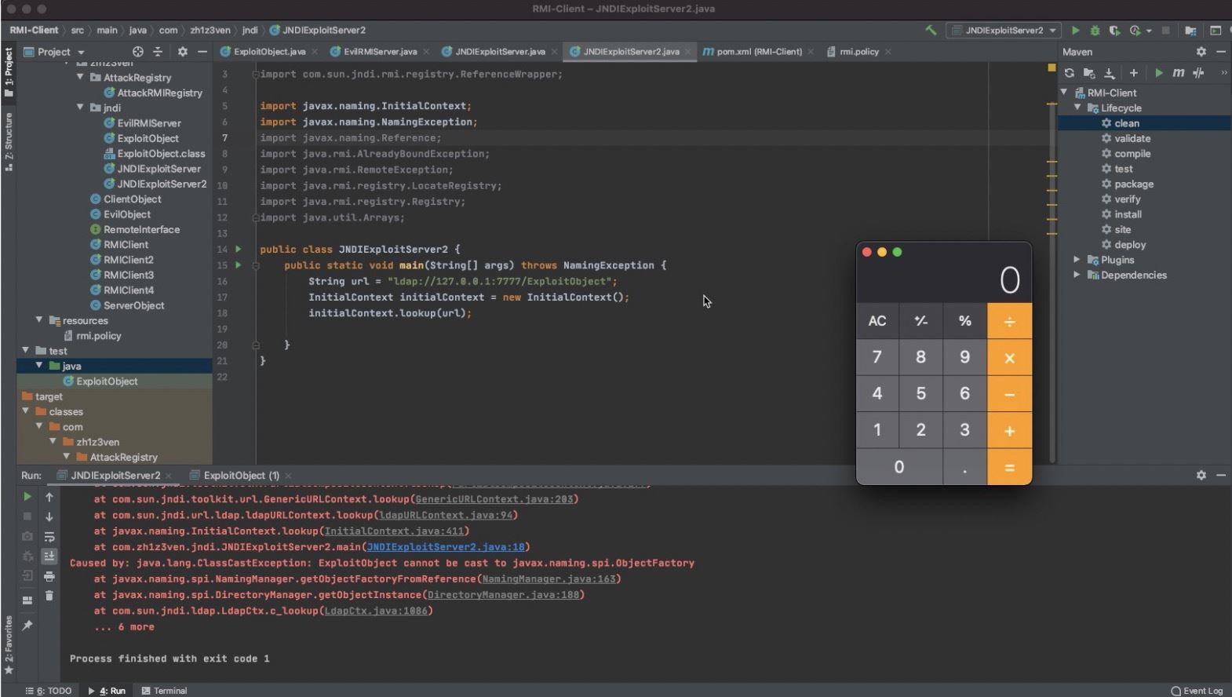Rerun the program in Run panel
This screenshot has width=1232, height=697.
click(x=27, y=497)
